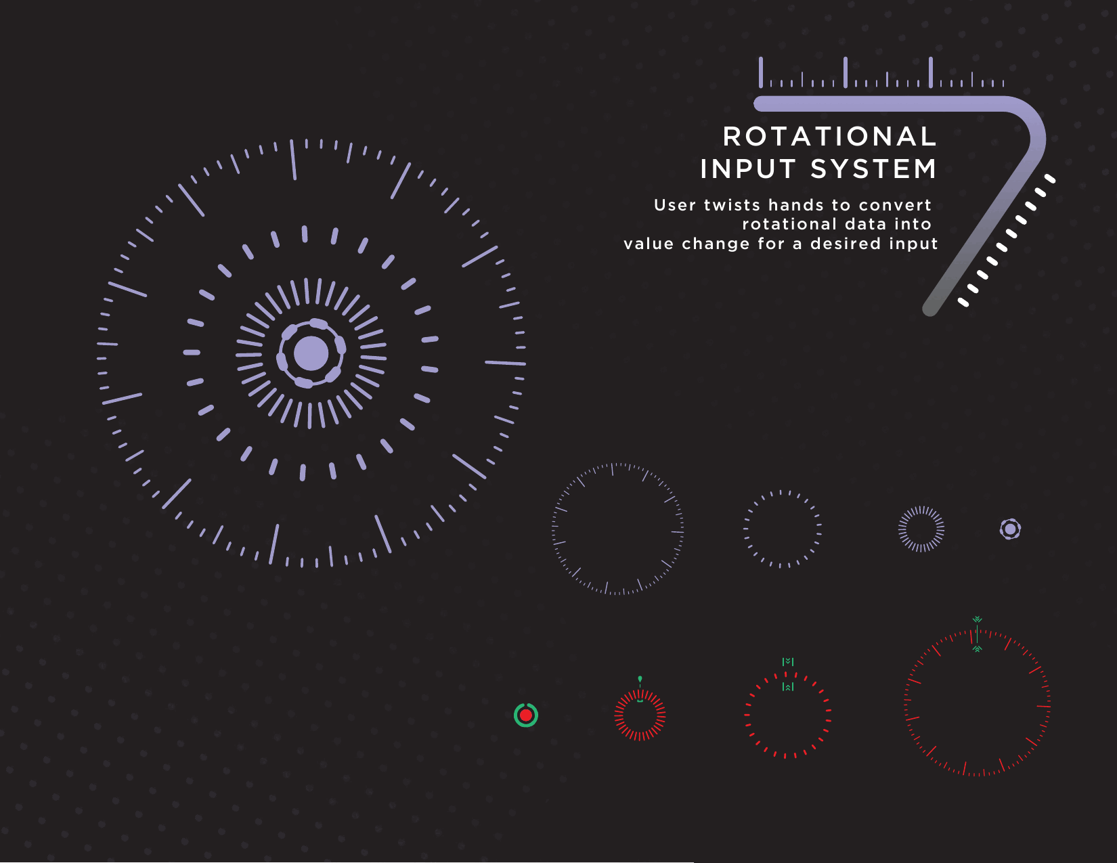Select the small purple radial burst ring
1117x863 pixels.
point(921,529)
